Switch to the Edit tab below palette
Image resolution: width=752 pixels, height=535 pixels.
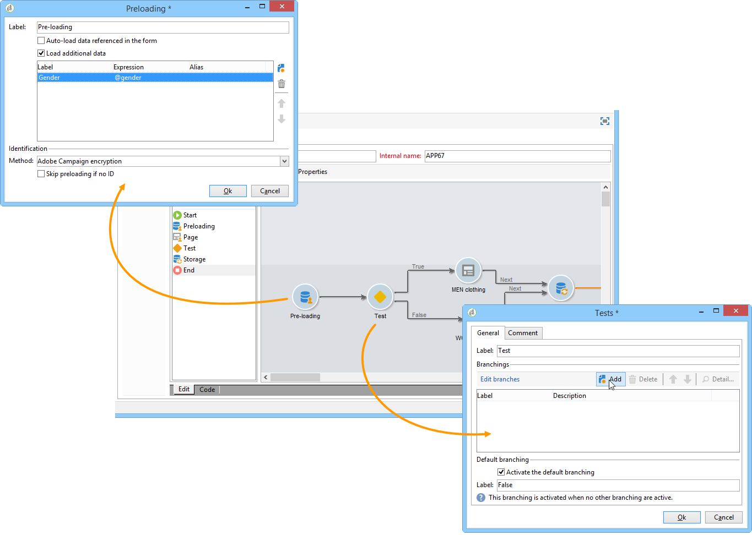[x=184, y=389]
